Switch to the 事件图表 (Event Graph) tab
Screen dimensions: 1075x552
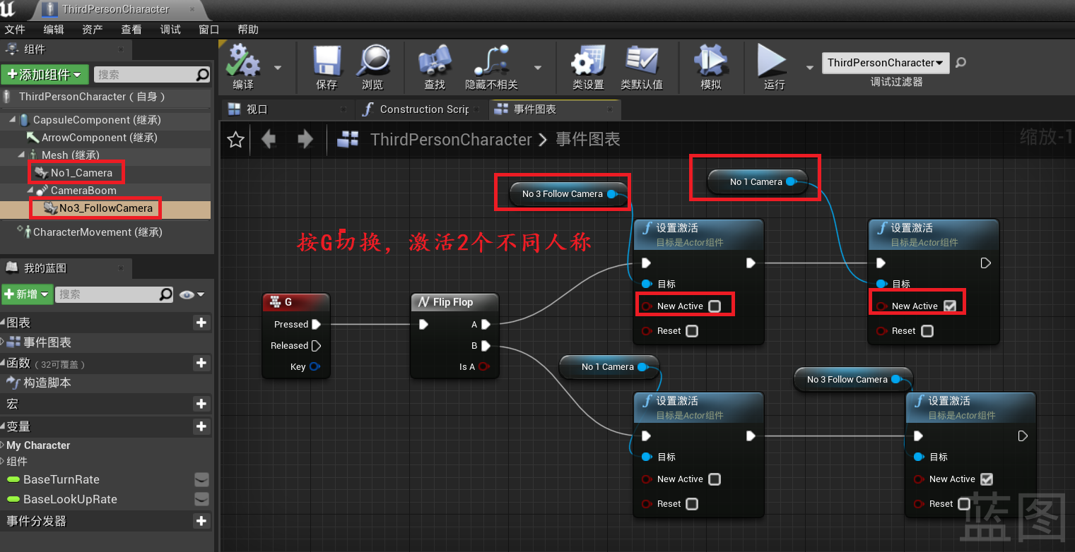click(554, 109)
